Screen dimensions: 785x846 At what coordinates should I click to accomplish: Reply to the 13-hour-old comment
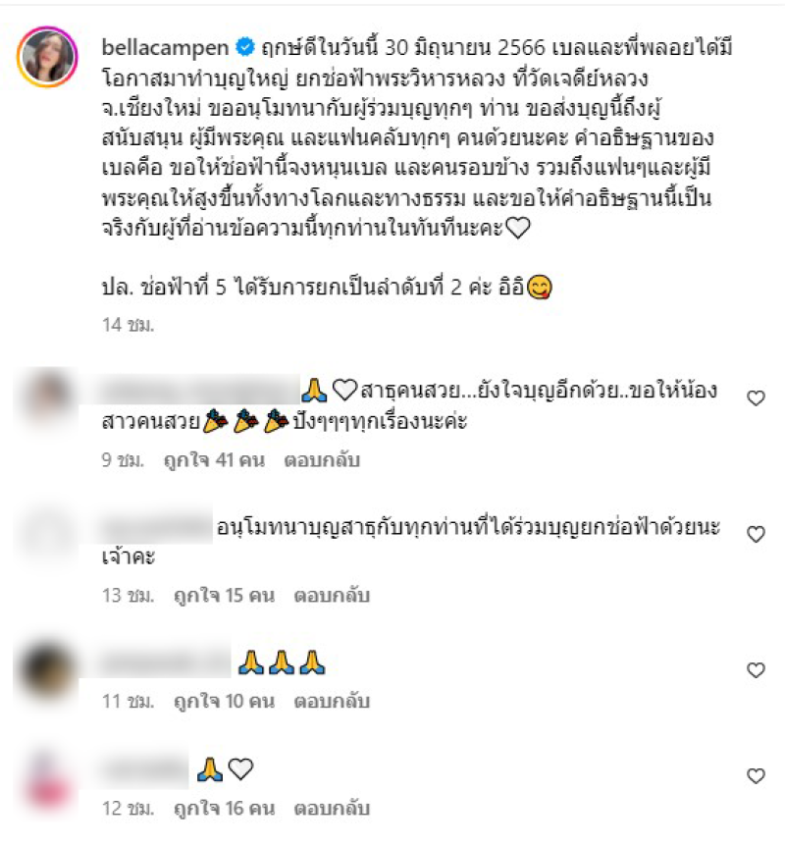tap(332, 596)
